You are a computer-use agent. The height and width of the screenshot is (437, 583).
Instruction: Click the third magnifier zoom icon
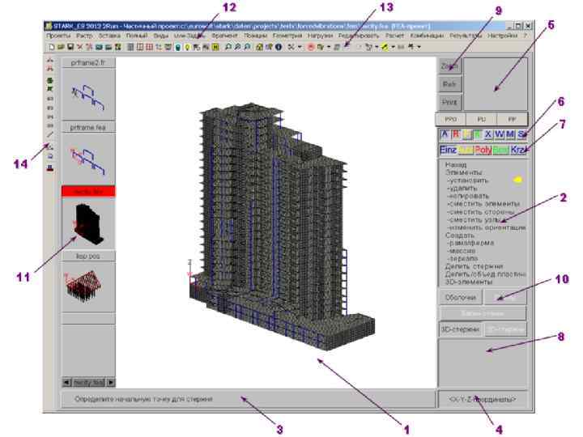coord(247,47)
